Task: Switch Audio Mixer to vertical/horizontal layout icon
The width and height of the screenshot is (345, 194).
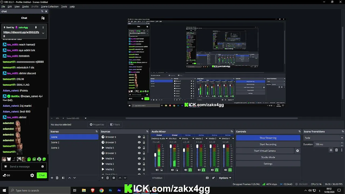Action: point(207,178)
